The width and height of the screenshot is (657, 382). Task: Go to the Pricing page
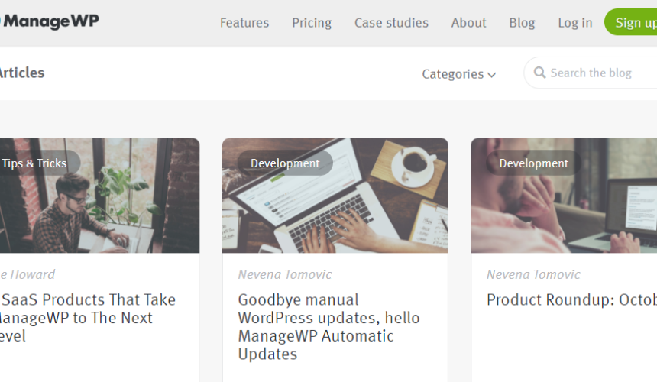[x=312, y=23]
